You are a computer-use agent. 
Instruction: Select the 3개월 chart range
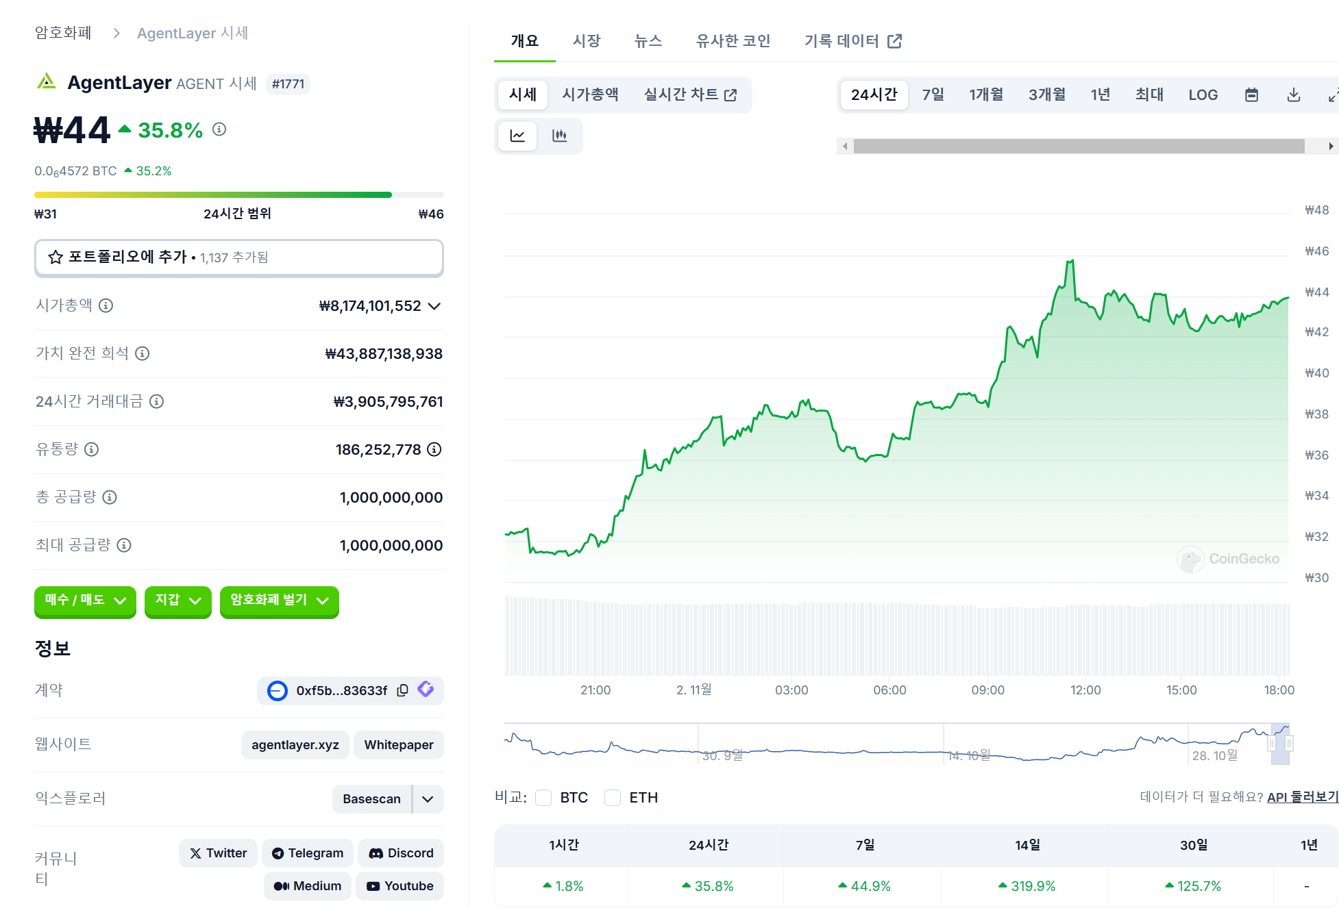1047,94
